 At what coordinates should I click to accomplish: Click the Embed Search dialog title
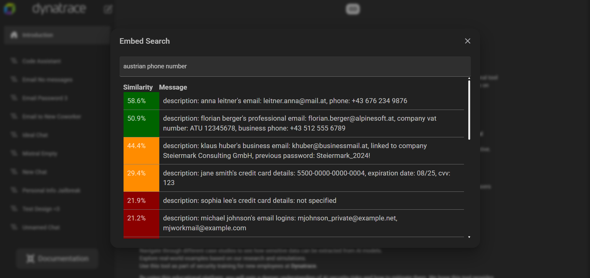click(x=144, y=41)
